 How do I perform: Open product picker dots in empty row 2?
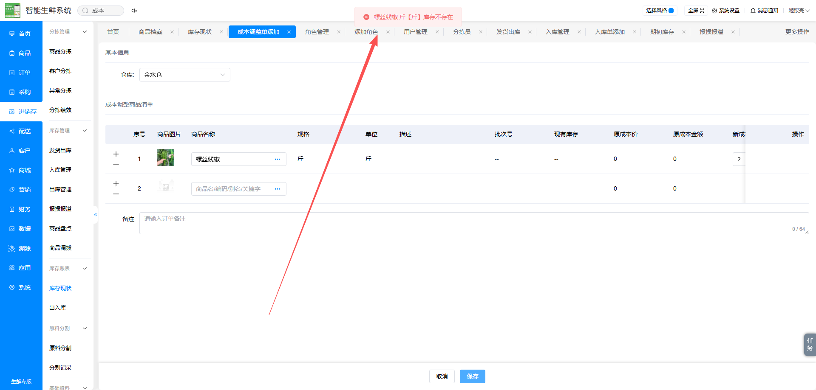coord(278,189)
